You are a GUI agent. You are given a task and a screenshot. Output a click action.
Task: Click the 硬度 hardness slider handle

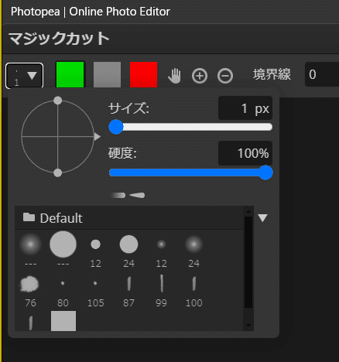point(265,172)
